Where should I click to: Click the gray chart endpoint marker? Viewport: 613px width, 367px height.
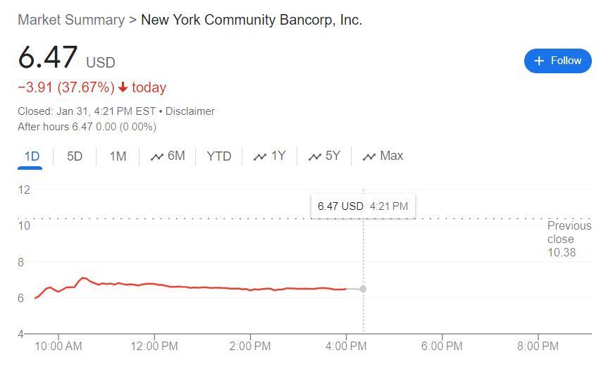click(363, 289)
